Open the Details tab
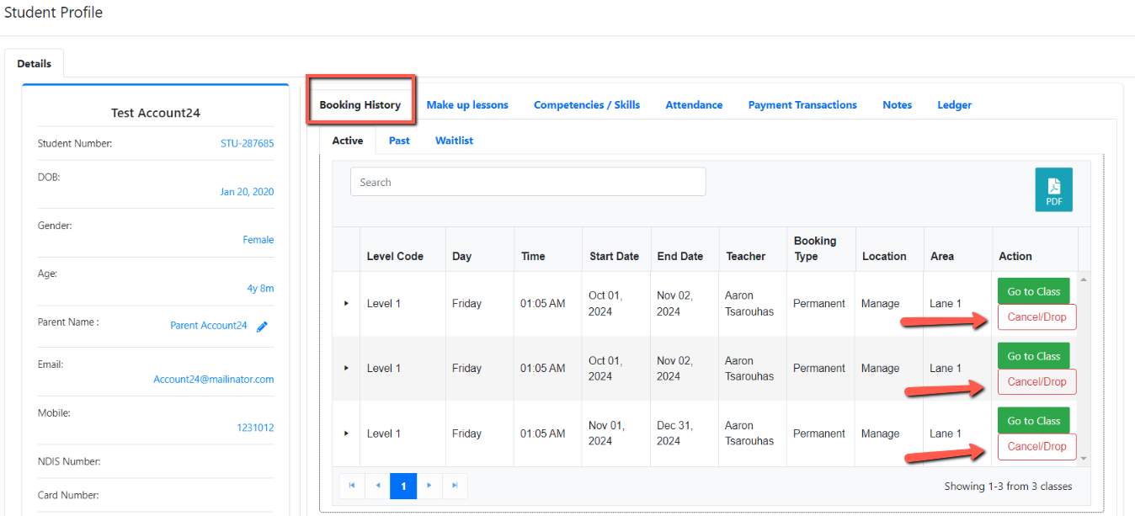 (x=35, y=63)
